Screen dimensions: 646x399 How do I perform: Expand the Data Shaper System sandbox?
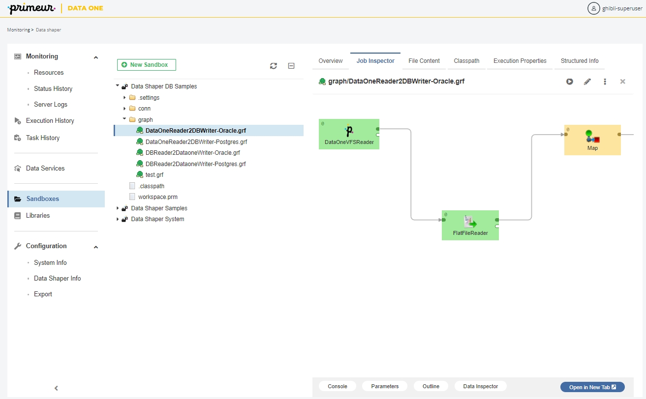118,219
